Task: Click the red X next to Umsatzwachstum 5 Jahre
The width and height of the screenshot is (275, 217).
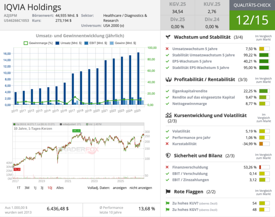Action: coord(167,49)
